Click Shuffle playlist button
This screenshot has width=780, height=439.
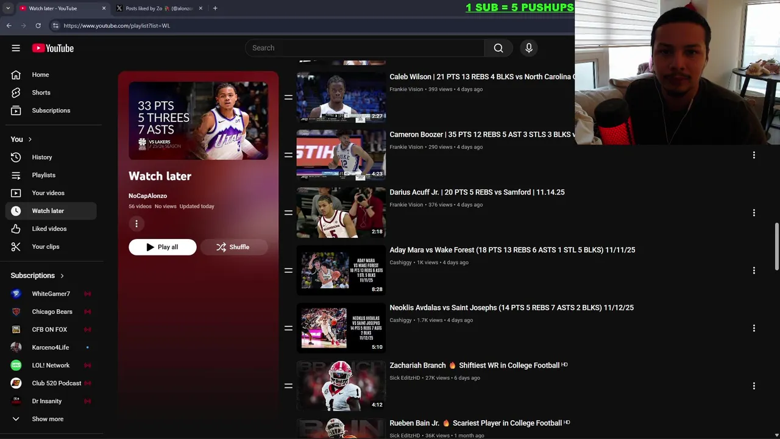[x=233, y=247]
